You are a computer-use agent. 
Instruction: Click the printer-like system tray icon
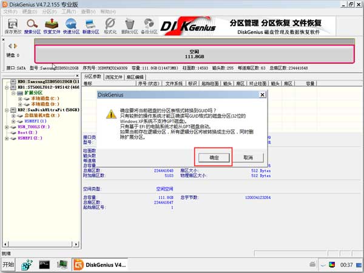tap(312, 264)
